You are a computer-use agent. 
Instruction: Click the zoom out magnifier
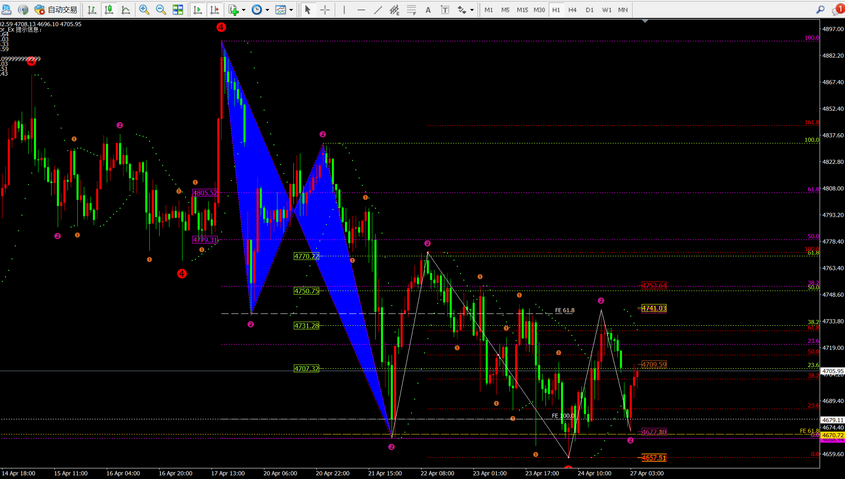pyautogui.click(x=161, y=10)
